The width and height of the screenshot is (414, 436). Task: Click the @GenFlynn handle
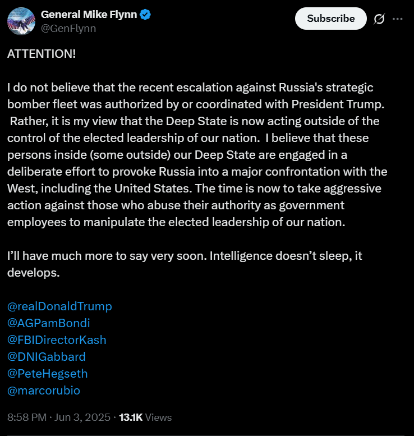pos(68,28)
